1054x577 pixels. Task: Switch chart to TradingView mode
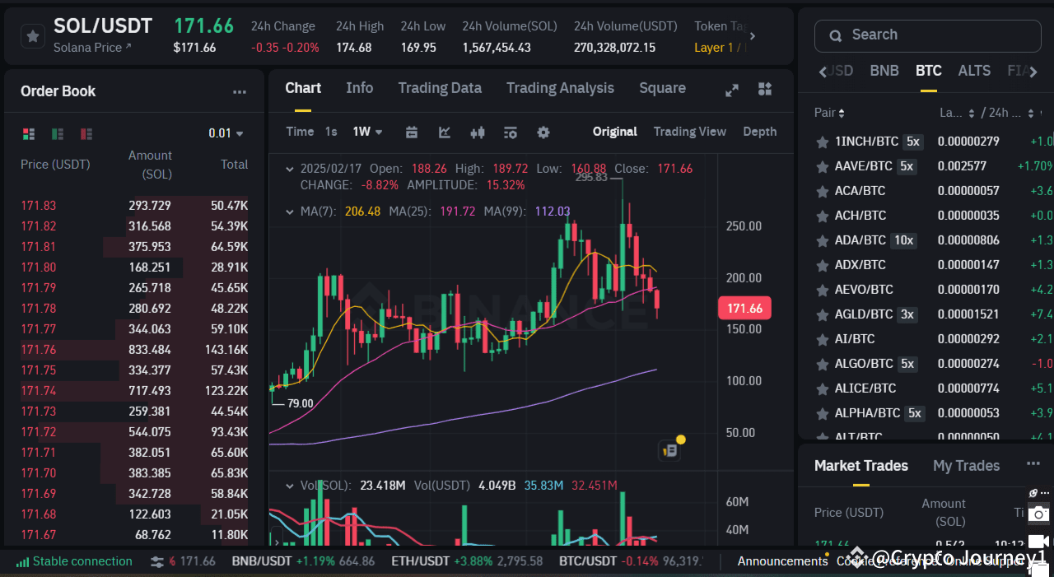coord(690,132)
